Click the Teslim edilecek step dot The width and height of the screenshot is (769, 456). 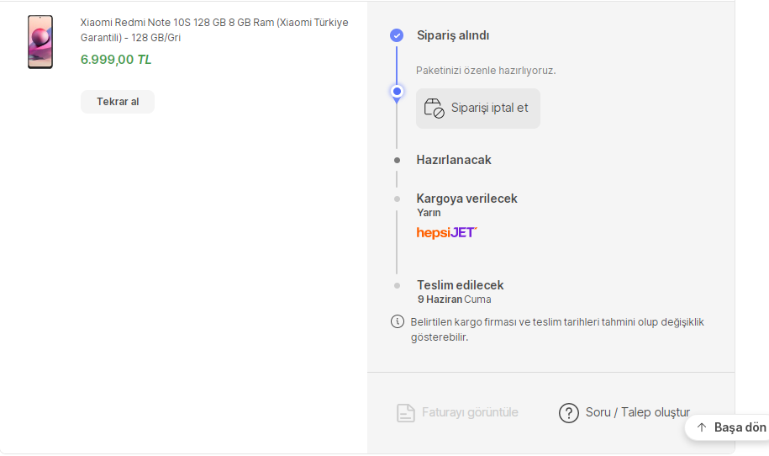[x=398, y=286]
